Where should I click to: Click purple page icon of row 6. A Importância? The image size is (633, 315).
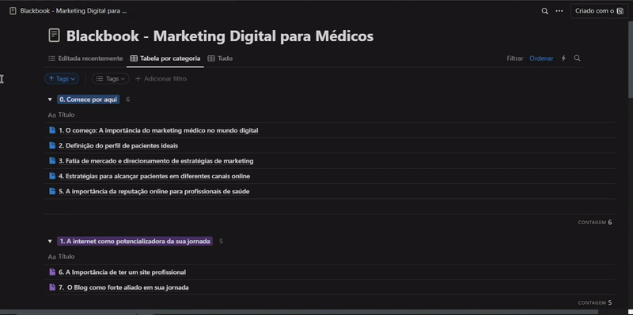pos(52,272)
